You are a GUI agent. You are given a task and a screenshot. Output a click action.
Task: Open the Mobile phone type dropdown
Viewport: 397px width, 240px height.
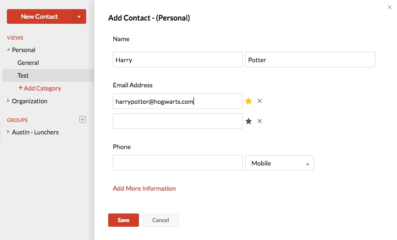(x=279, y=163)
